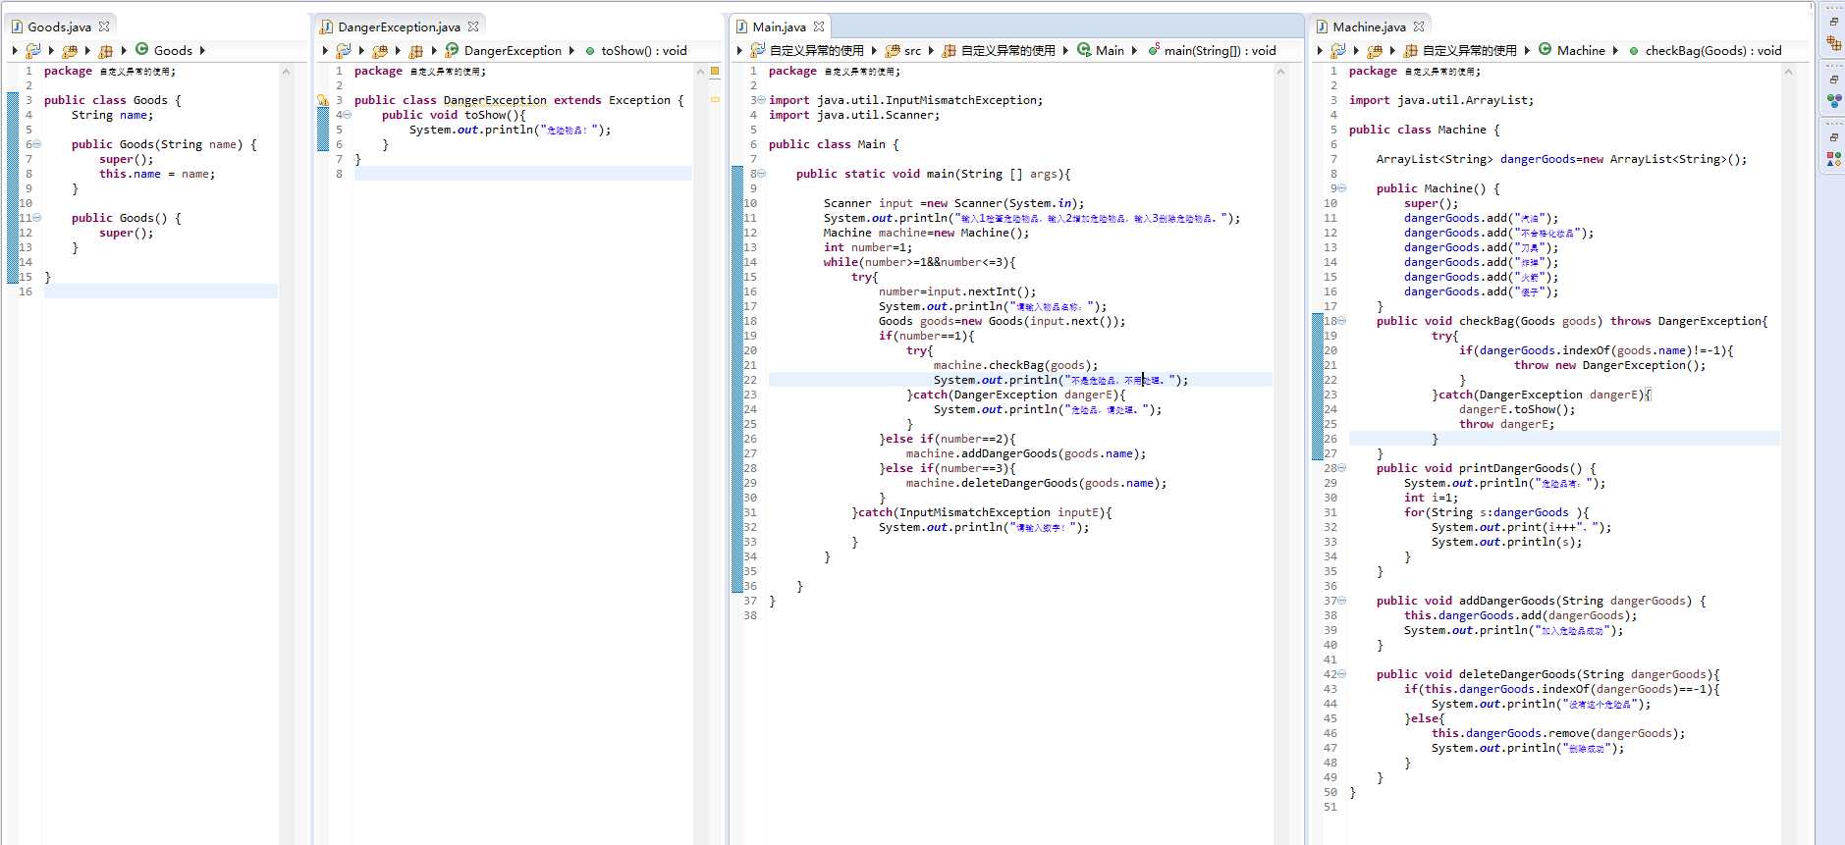Click the toShow() : void breadcrumb
The width and height of the screenshot is (1845, 845).
click(x=644, y=50)
